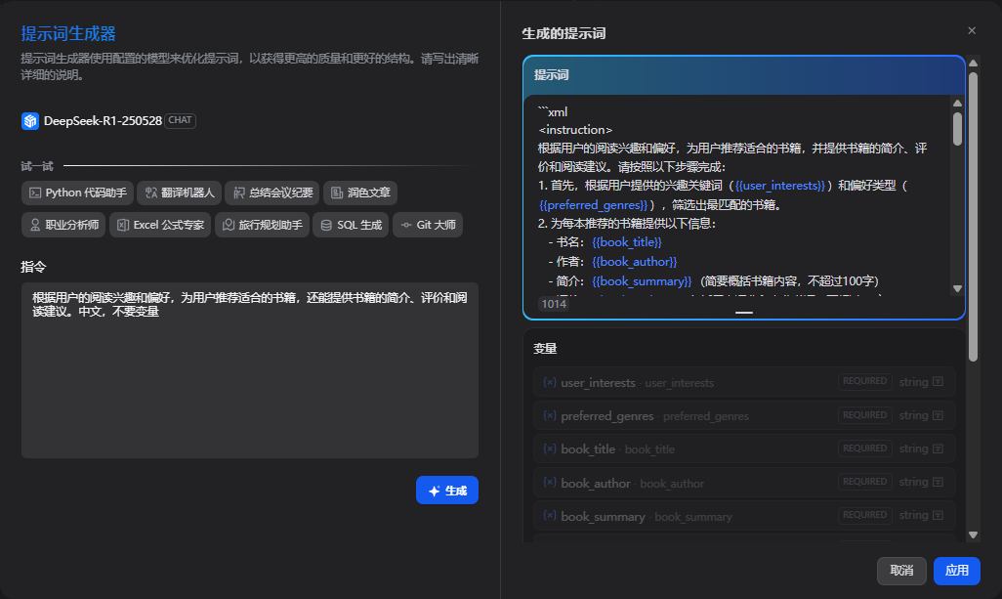Image resolution: width=1002 pixels, height=599 pixels.
Task: Click the 1014 character count badge
Action: click(x=554, y=304)
